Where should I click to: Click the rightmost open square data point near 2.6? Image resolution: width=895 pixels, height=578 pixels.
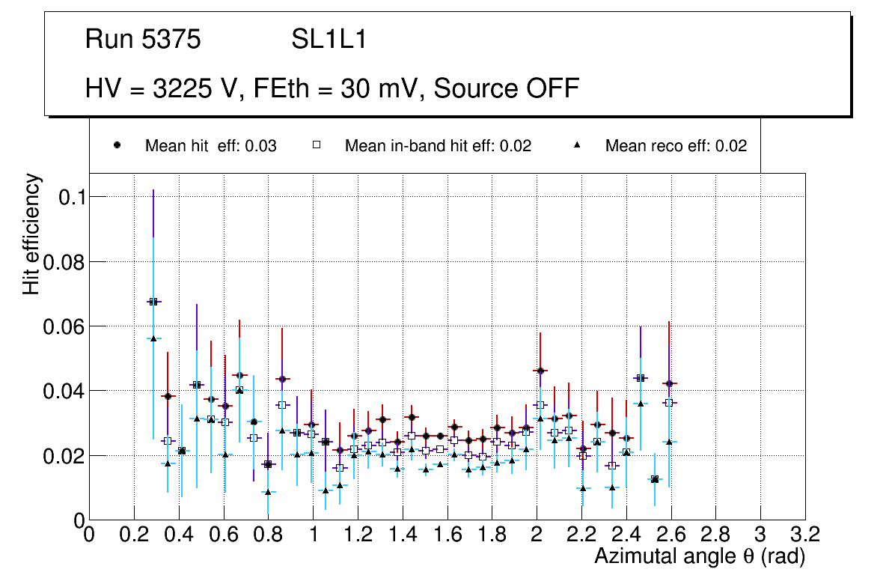point(669,403)
